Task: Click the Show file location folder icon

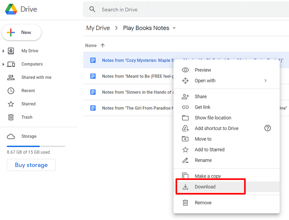Action: (x=185, y=118)
